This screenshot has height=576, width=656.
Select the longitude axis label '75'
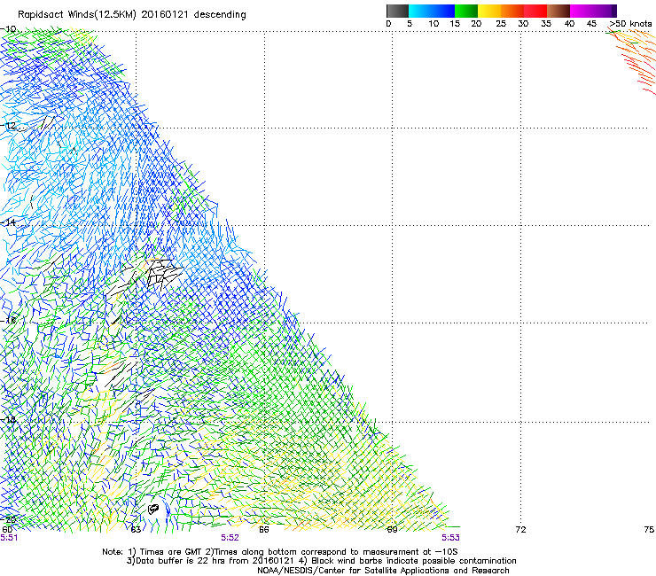pos(649,530)
